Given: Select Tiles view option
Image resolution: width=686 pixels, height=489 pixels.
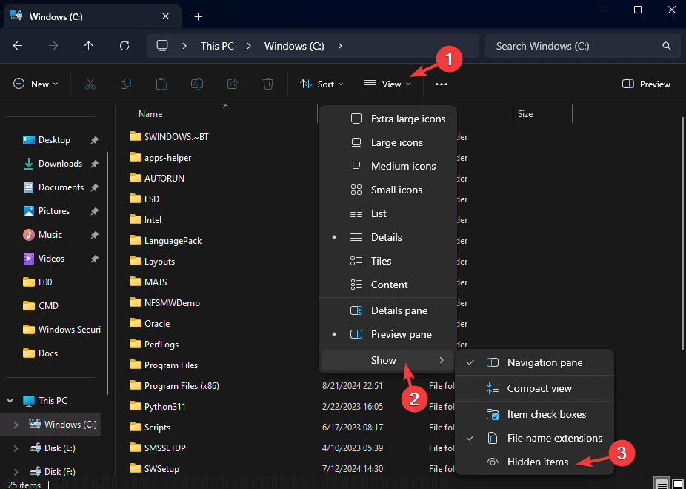Looking at the screenshot, I should pyautogui.click(x=387, y=261).
